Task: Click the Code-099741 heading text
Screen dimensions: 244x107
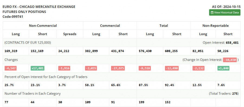Action: click(13, 17)
